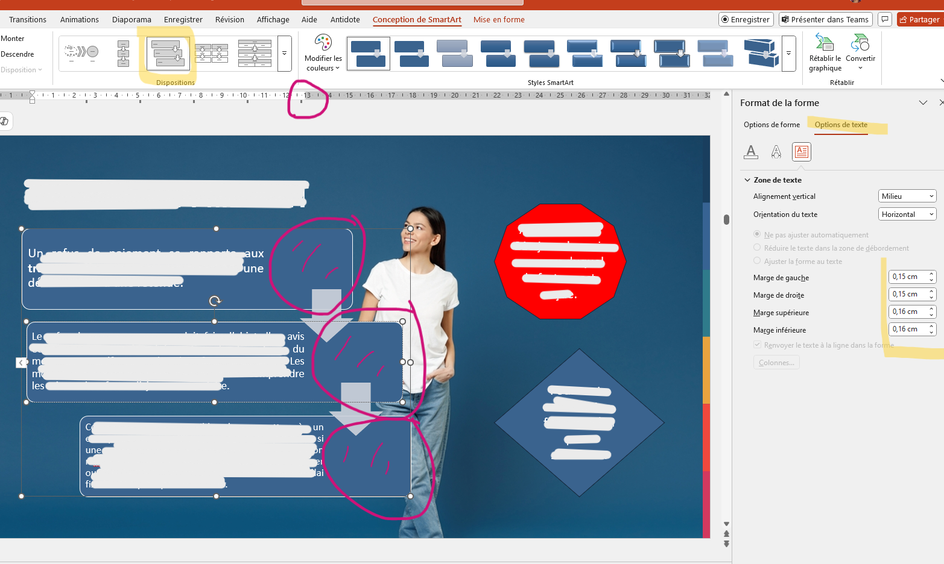The height and width of the screenshot is (564, 944).
Task: Apply the third light-gray SmartArt style
Action: coord(455,54)
